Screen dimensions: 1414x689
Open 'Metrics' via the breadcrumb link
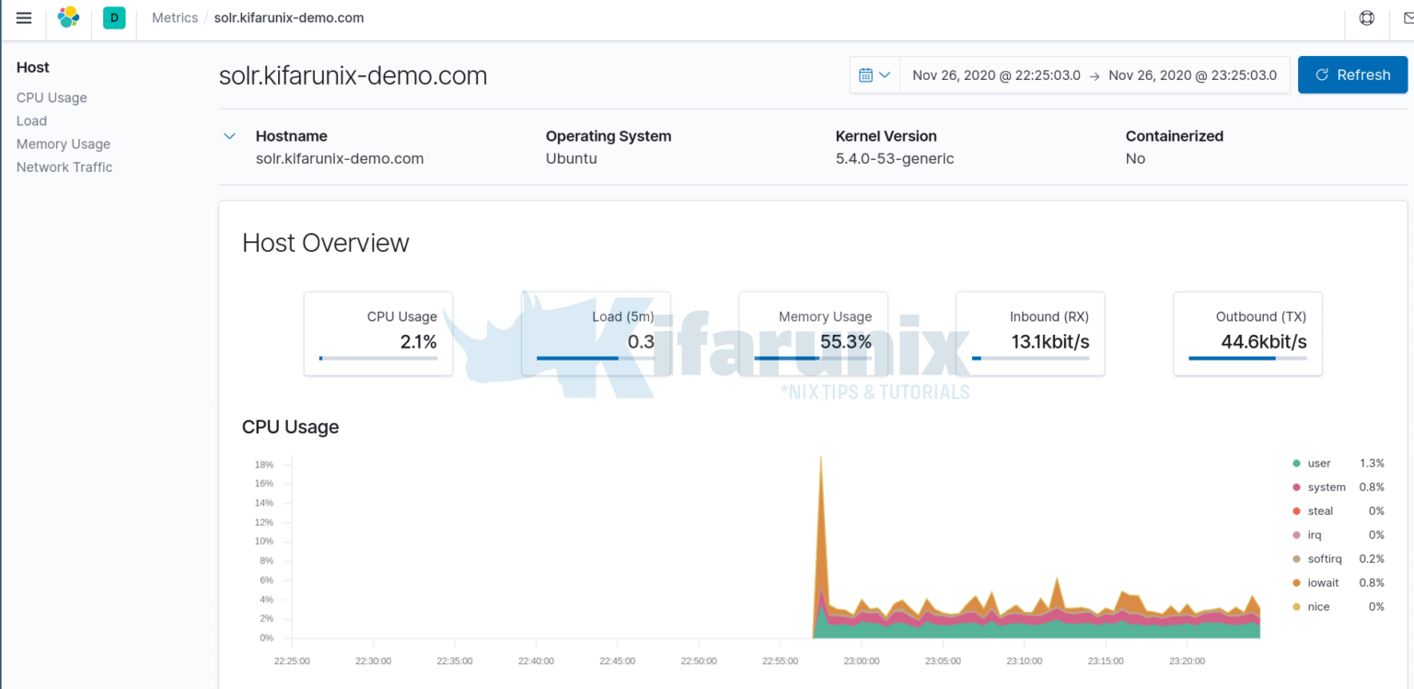174,17
